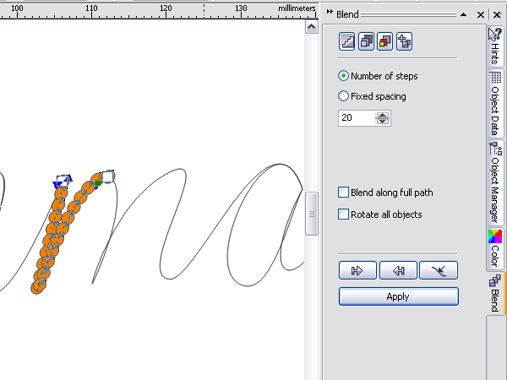
Task: Enable Blend along full path
Action: pos(385,193)
